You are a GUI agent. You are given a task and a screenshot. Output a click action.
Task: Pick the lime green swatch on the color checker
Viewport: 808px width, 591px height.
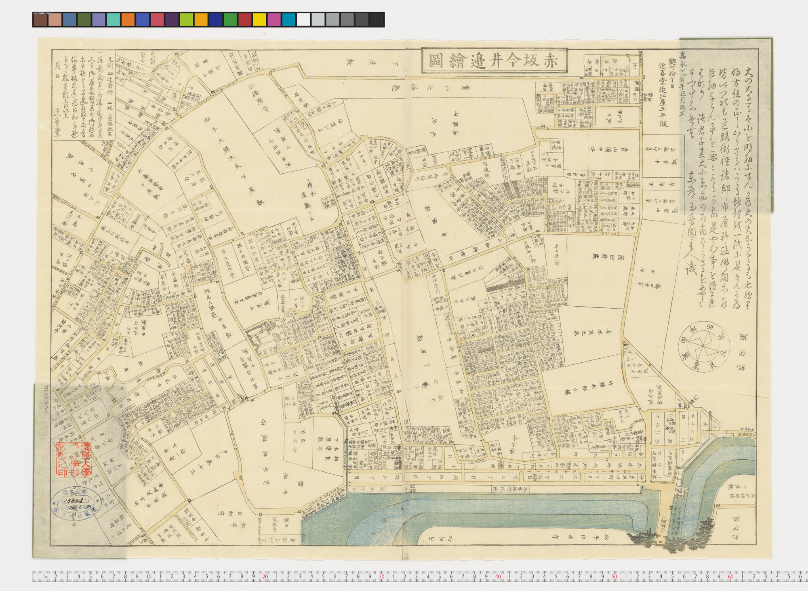click(x=186, y=19)
